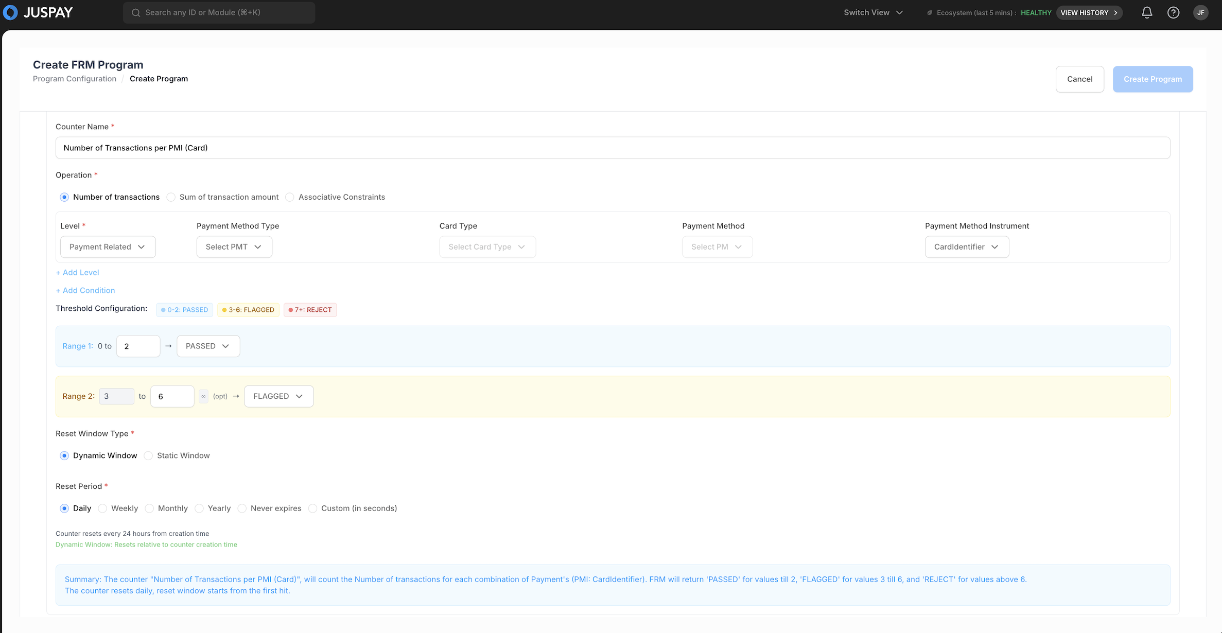This screenshot has height=633, width=1222.
Task: Click the 3-6: FLAGGED threshold chip
Action: (248, 310)
